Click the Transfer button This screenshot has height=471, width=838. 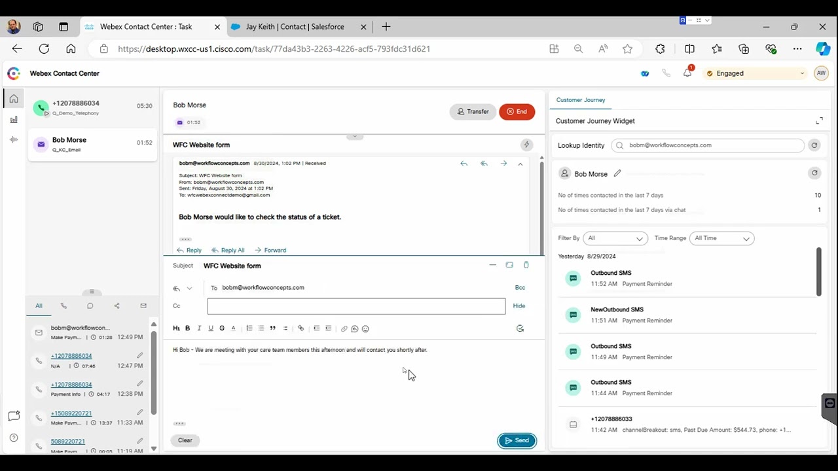(x=473, y=112)
